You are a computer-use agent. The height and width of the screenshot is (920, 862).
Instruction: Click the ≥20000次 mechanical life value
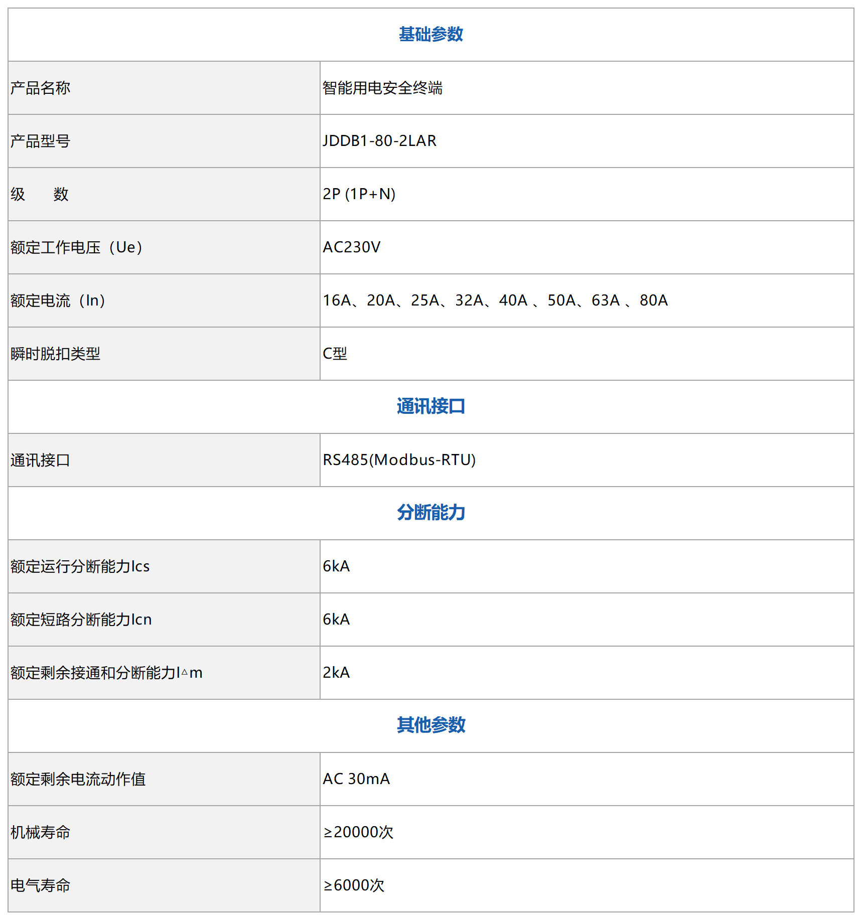coord(358,832)
